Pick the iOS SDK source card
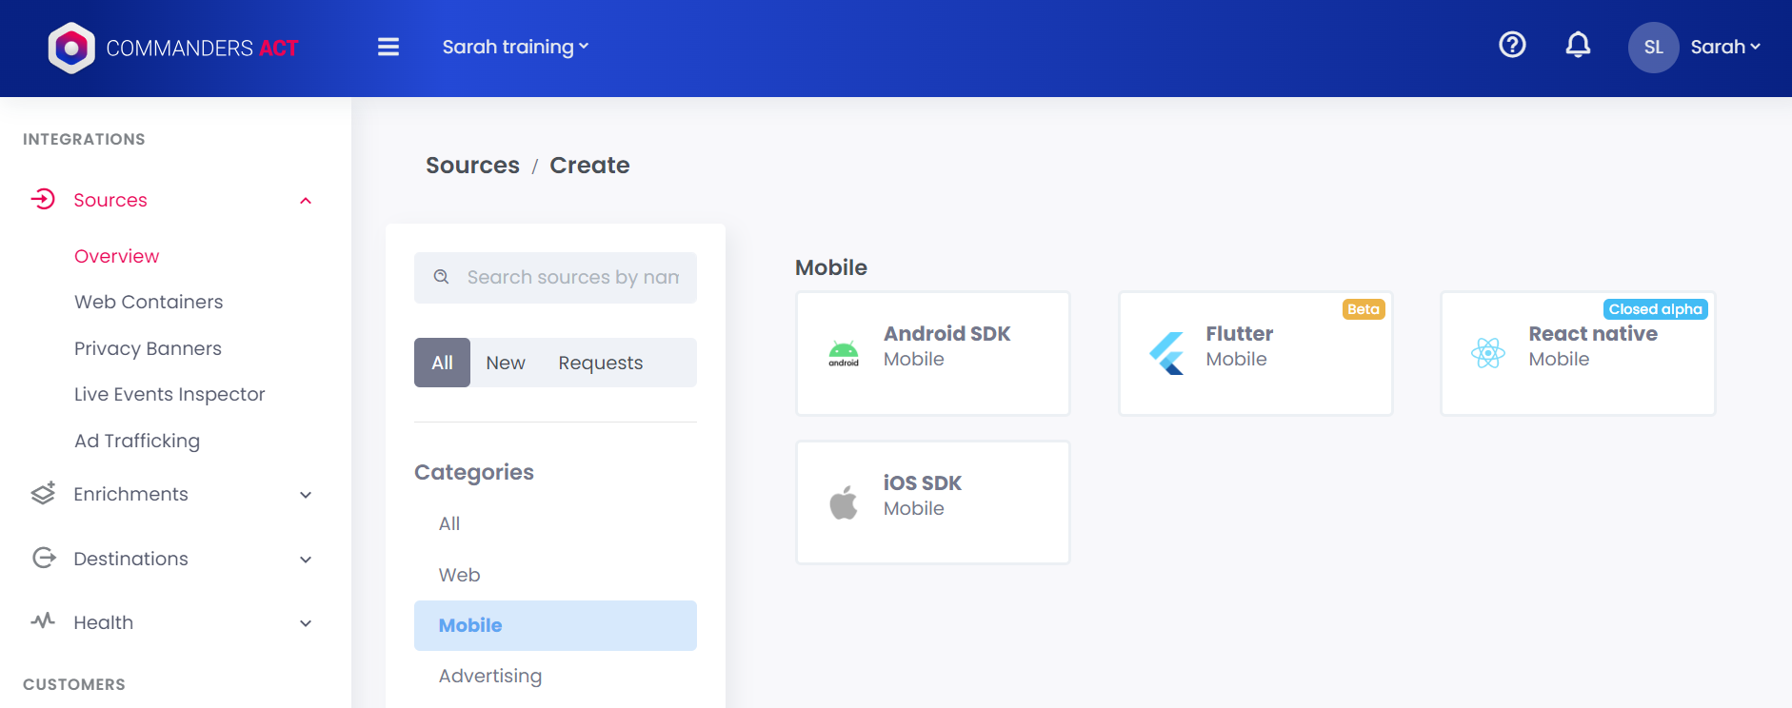Image resolution: width=1792 pixels, height=708 pixels. click(x=932, y=502)
